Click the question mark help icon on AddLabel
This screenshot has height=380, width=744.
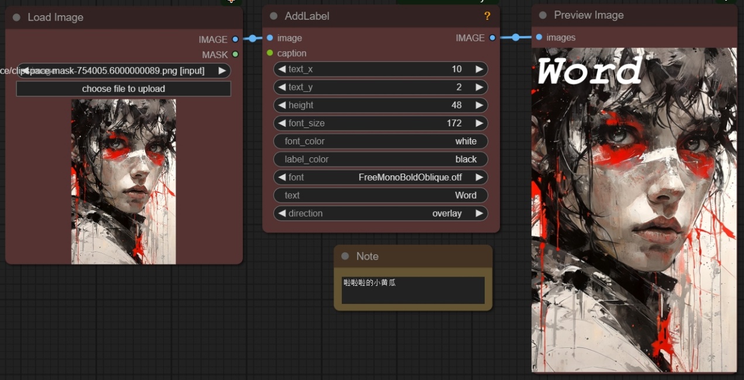point(487,16)
